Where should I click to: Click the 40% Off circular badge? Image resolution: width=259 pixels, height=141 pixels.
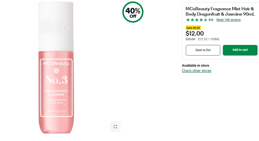[x=133, y=12]
